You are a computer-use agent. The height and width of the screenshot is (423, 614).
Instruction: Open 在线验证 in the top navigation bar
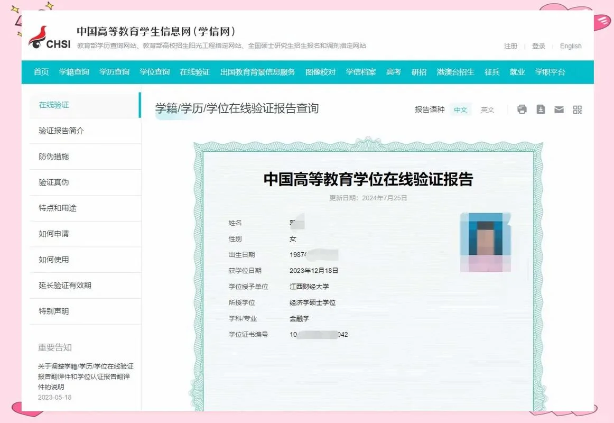(x=195, y=72)
